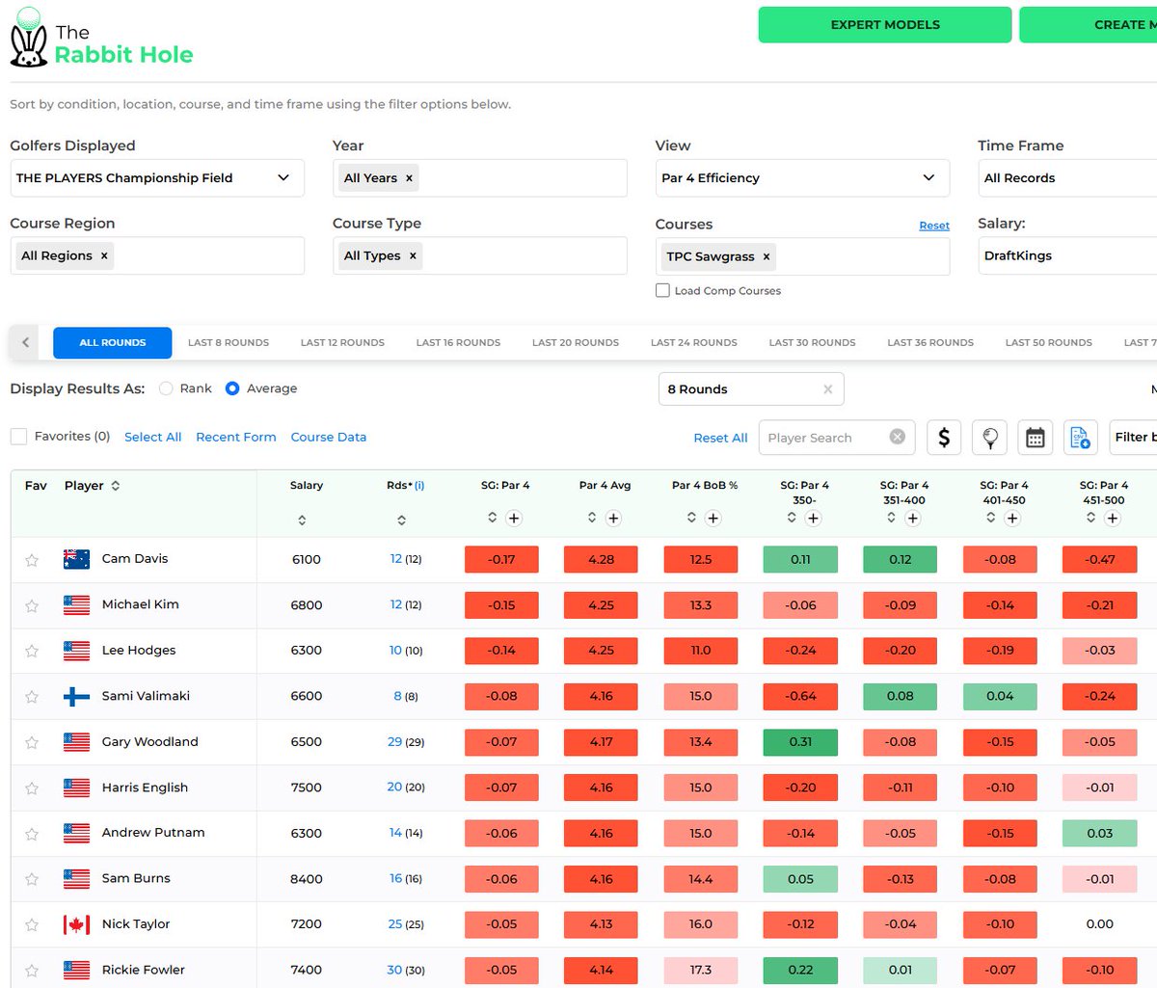Click the Reset All link
Screen dimensions: 1157x988
click(720, 438)
